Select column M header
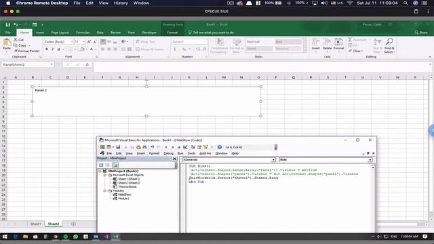Screen dimensions: 434x244 point(224,77)
